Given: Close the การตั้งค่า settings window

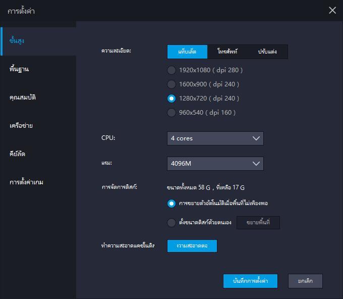Looking at the screenshot, I should point(332,10).
